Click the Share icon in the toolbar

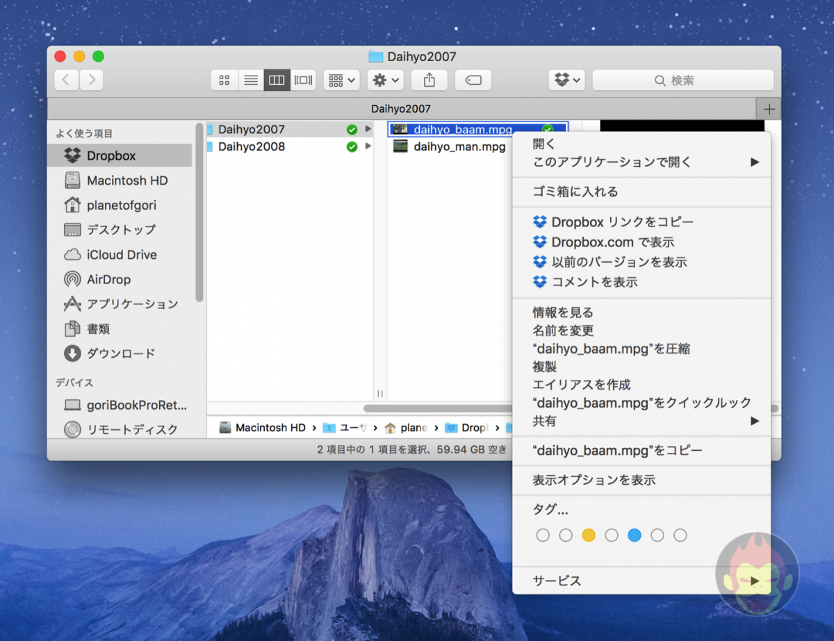click(429, 80)
